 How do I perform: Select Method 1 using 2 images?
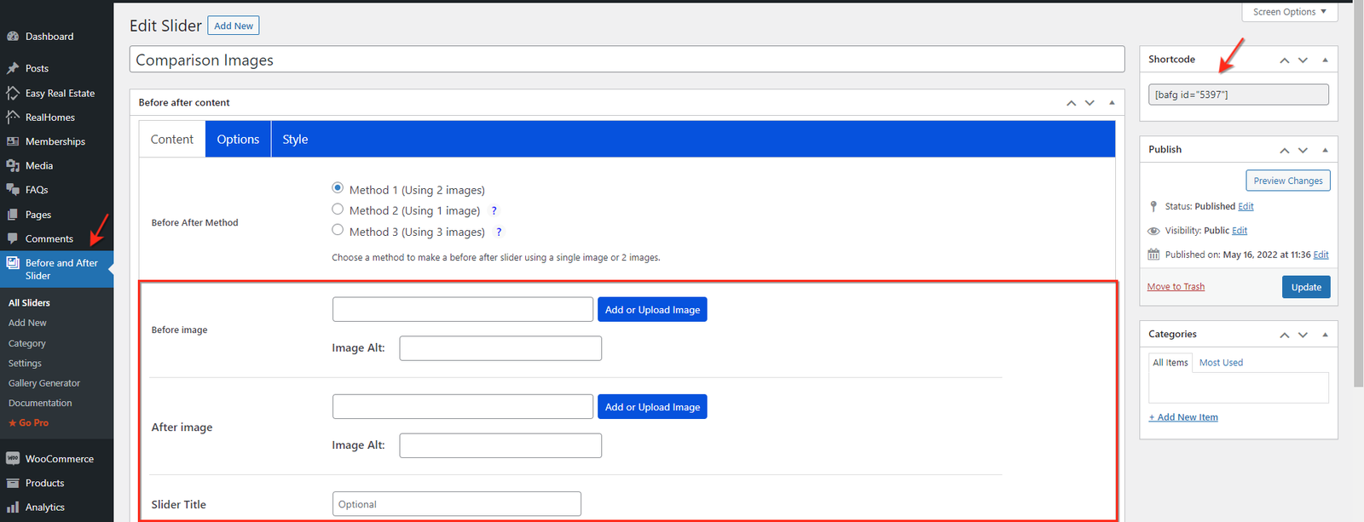click(x=338, y=188)
